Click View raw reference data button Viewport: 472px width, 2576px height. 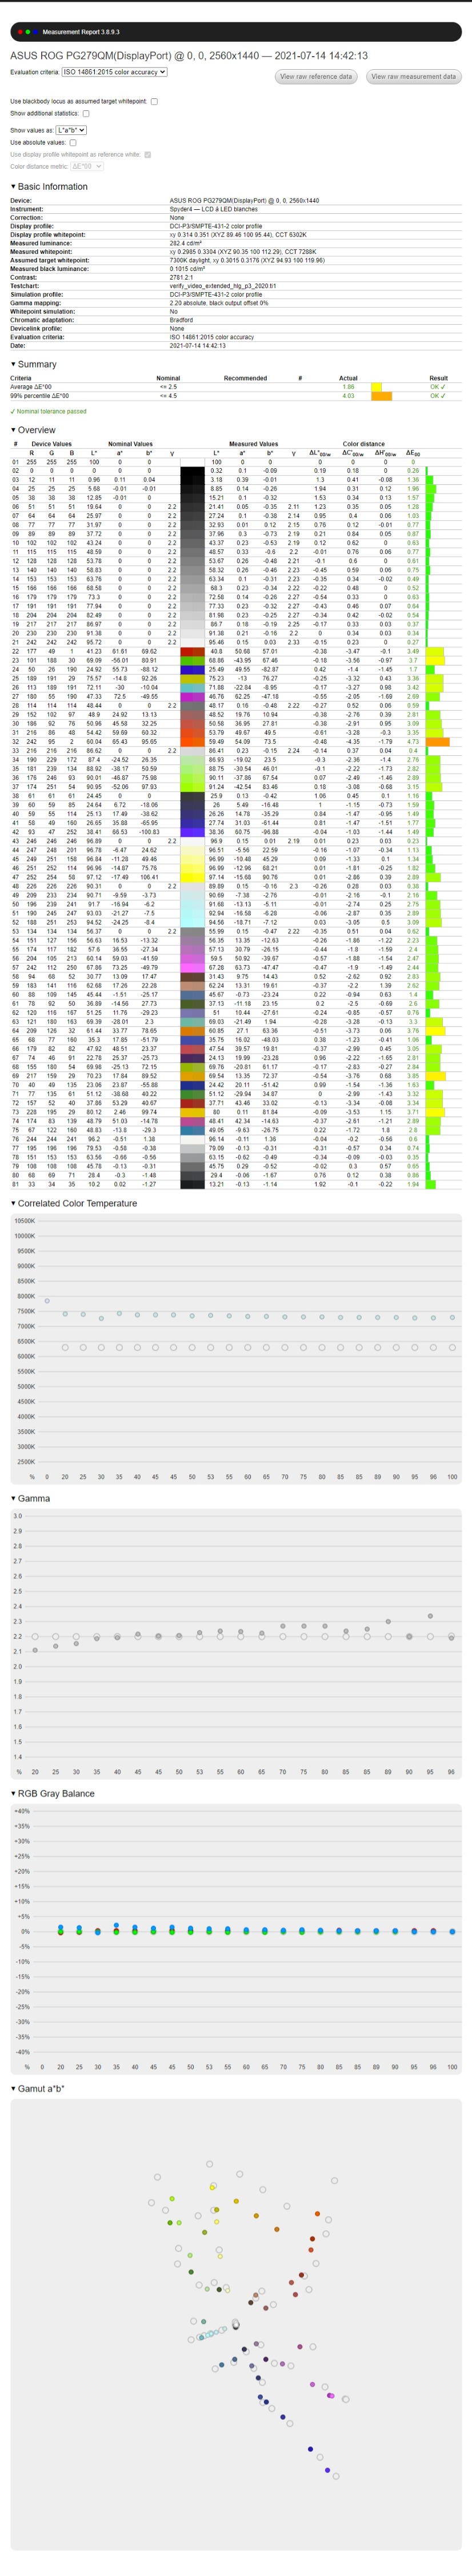coord(316,76)
